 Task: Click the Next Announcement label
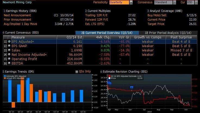coord(17,15)
